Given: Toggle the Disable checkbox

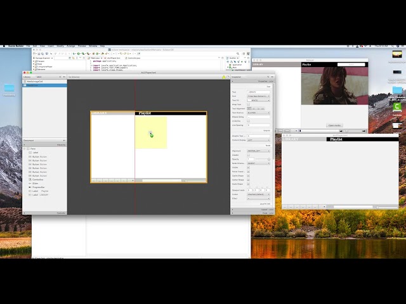Looking at the screenshot, I should 248,155.
